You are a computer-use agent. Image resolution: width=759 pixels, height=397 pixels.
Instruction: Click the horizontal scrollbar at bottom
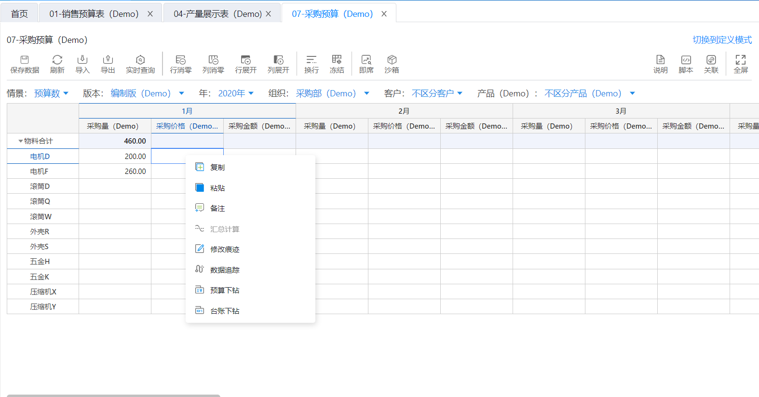(x=113, y=395)
